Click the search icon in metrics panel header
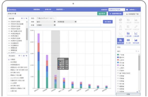148x97 pixels. coord(21,56)
